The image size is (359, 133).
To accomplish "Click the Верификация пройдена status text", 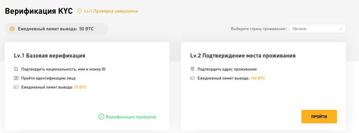I will click(131, 117).
